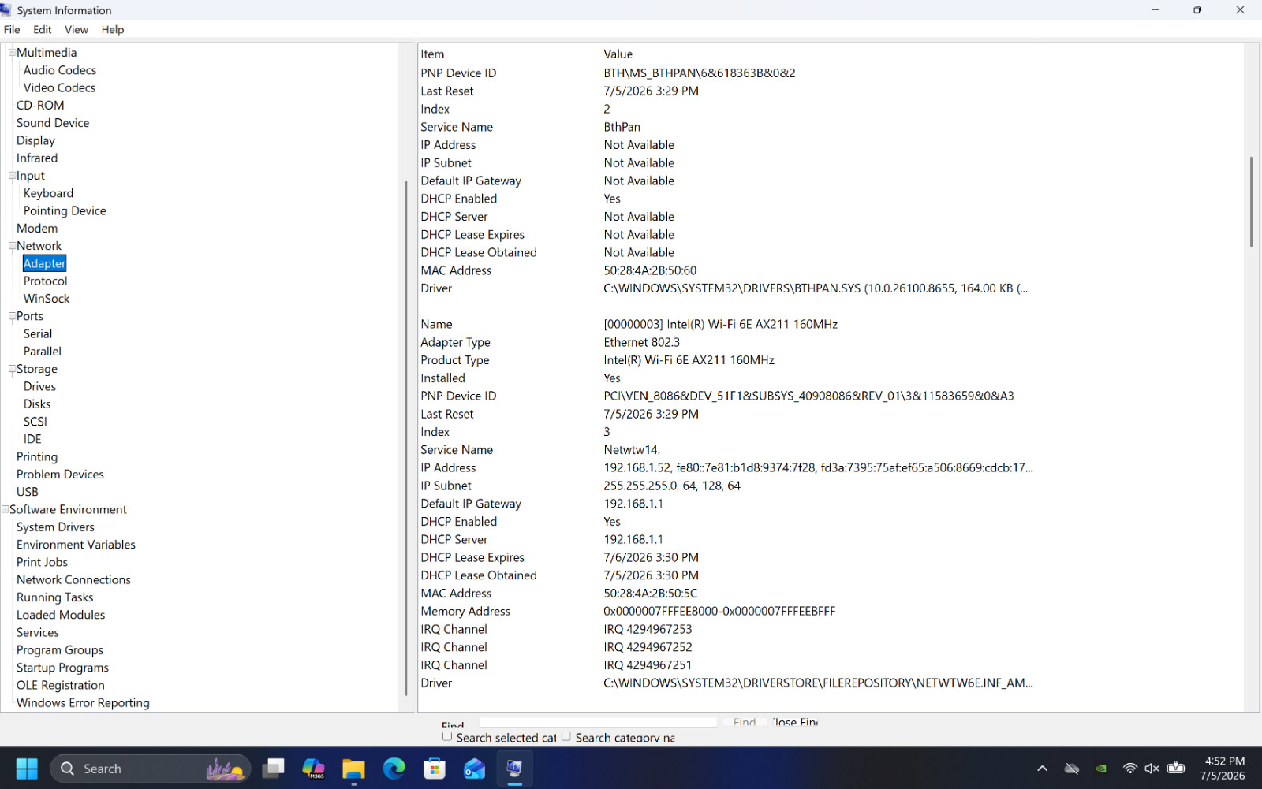This screenshot has width=1262, height=789.
Task: Select the Infrared category
Action: pyautogui.click(x=37, y=158)
